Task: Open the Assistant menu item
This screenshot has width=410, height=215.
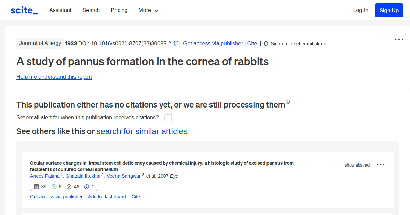Action: pos(60,10)
